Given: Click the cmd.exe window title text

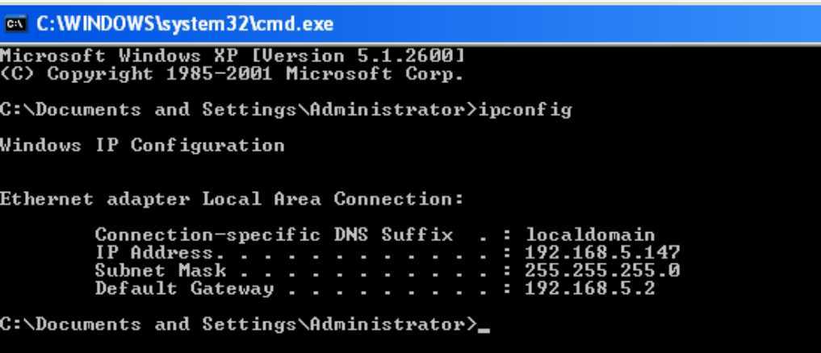Looking at the screenshot, I should [x=184, y=24].
